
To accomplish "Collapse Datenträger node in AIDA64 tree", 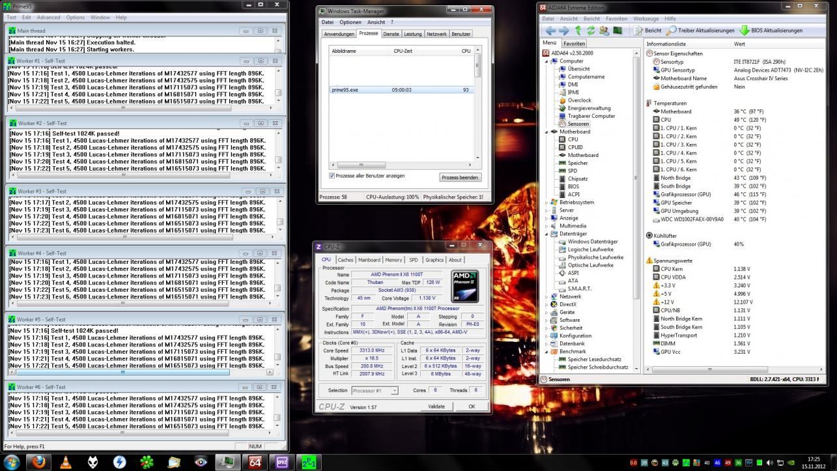I will 546,234.
